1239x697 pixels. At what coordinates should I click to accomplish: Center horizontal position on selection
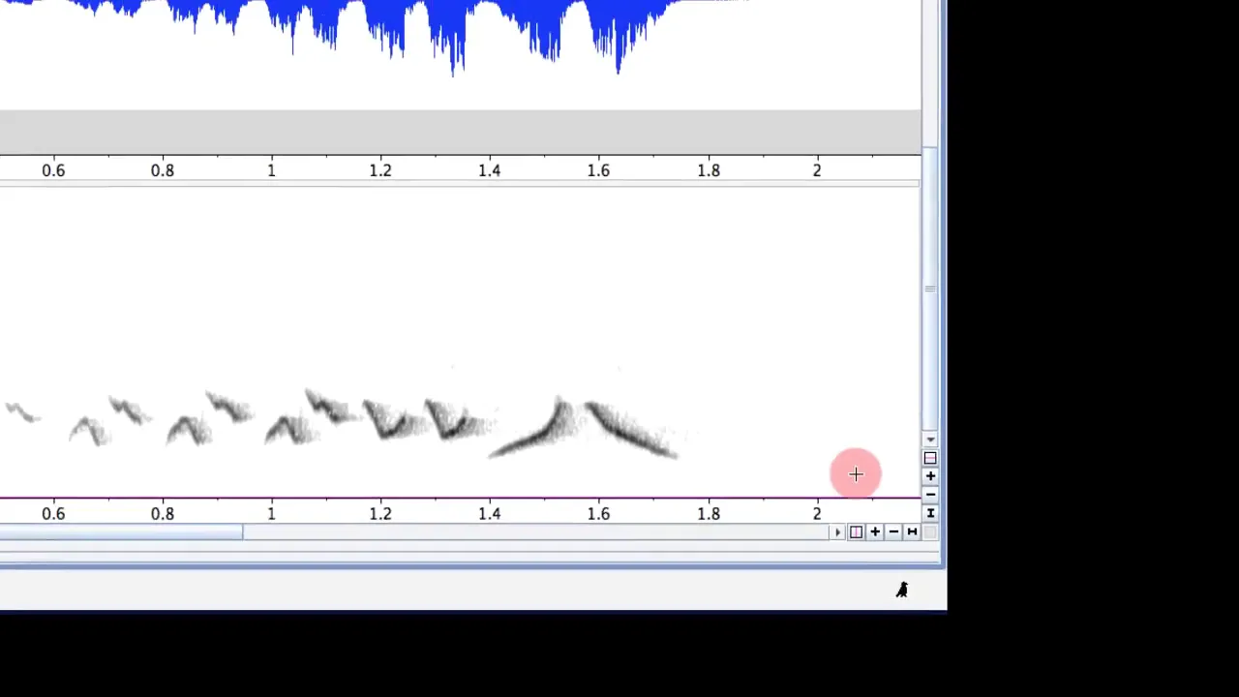(x=856, y=531)
